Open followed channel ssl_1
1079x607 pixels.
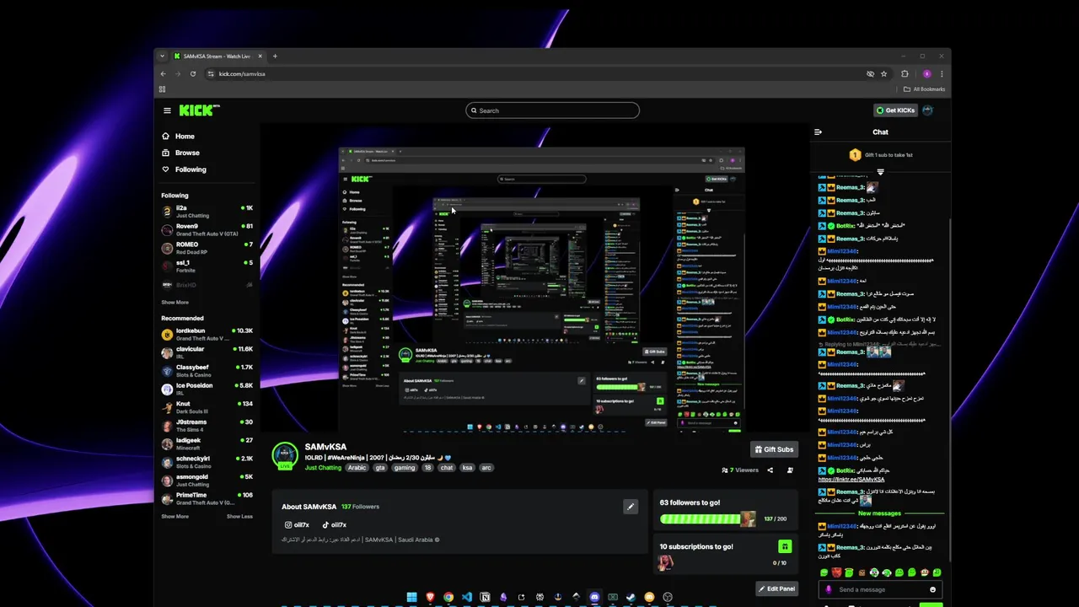pos(207,266)
